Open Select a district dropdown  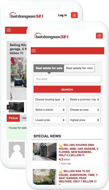[50, 110]
